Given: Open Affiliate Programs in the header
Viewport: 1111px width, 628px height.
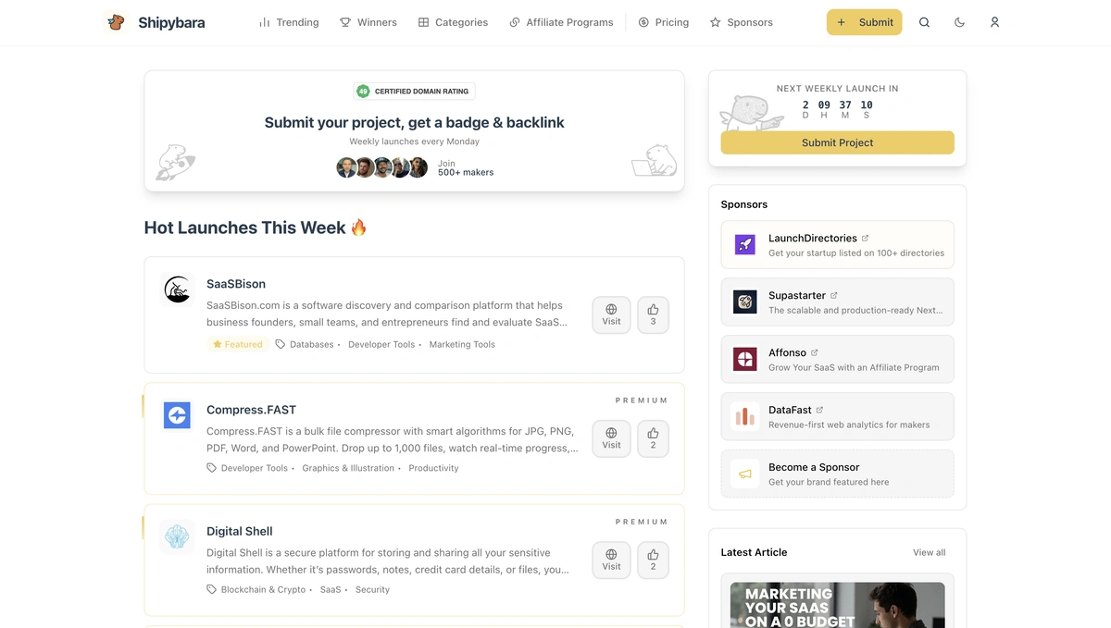Looking at the screenshot, I should click(x=561, y=22).
